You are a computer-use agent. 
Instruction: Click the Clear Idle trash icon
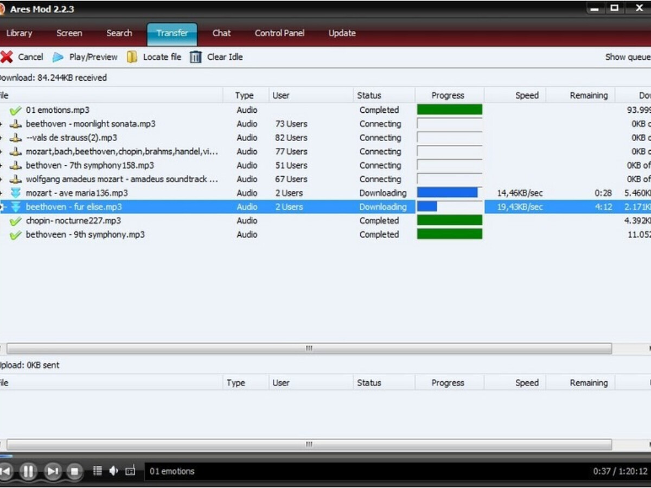tap(196, 57)
